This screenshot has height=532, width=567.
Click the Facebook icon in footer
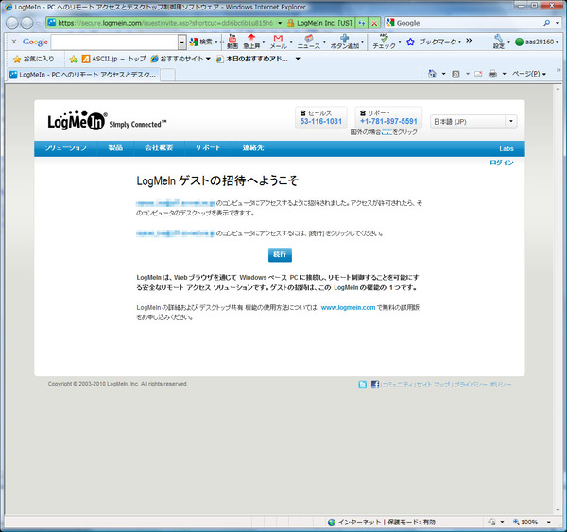tap(375, 385)
